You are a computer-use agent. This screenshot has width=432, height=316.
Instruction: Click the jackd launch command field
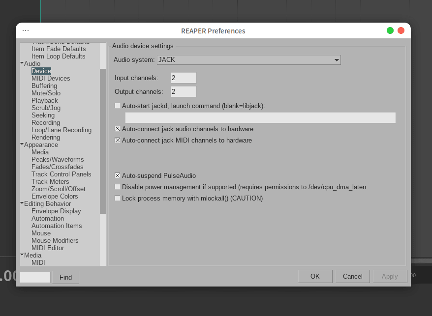[260, 117]
